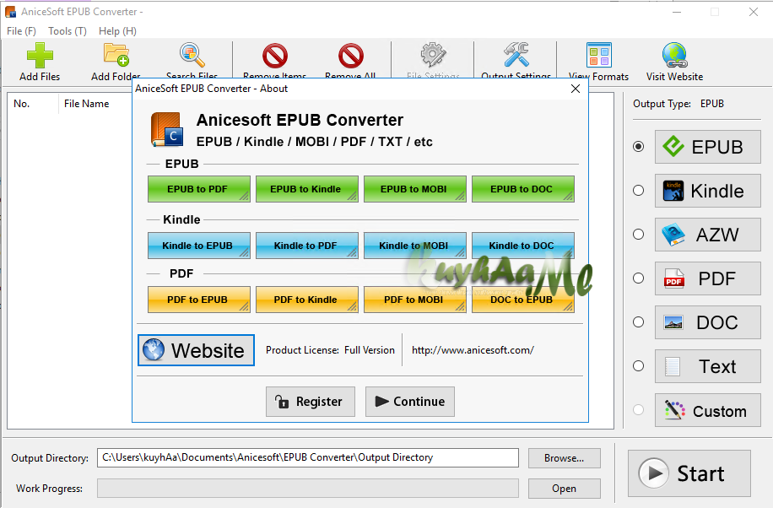
Task: Choose the PDF output format button
Action: pos(707,278)
